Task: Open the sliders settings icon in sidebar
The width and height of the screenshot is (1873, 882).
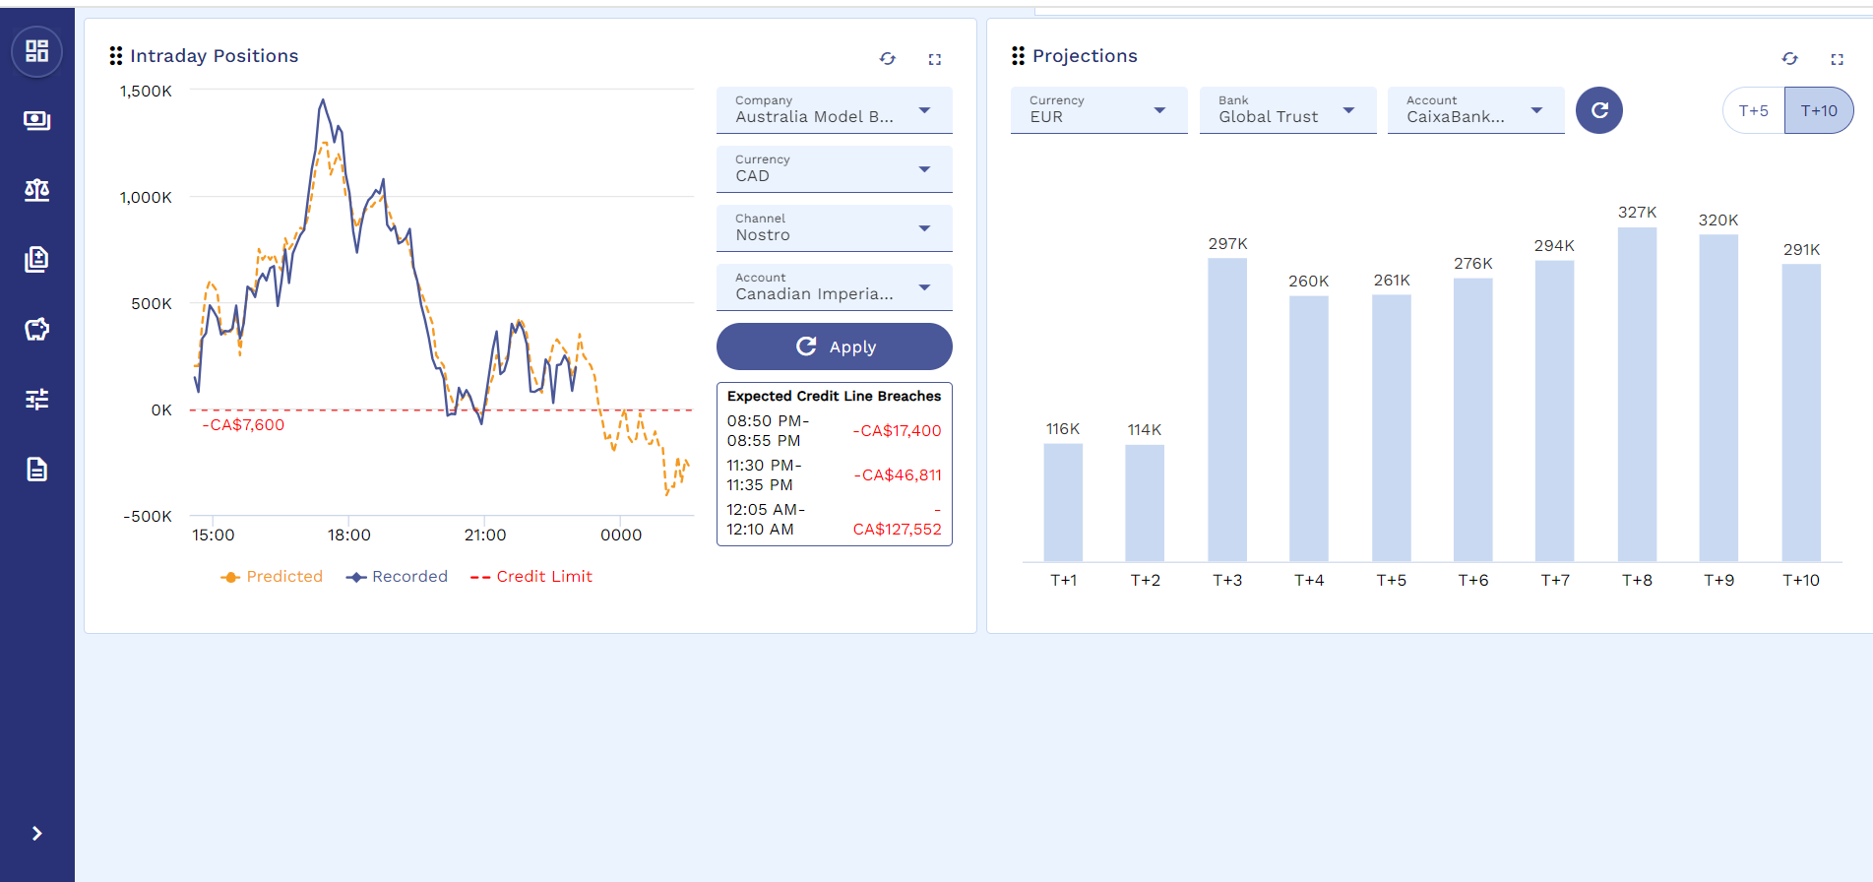Action: [x=36, y=400]
